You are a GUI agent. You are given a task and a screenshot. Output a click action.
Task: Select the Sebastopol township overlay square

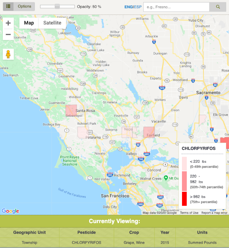(x=71, y=110)
